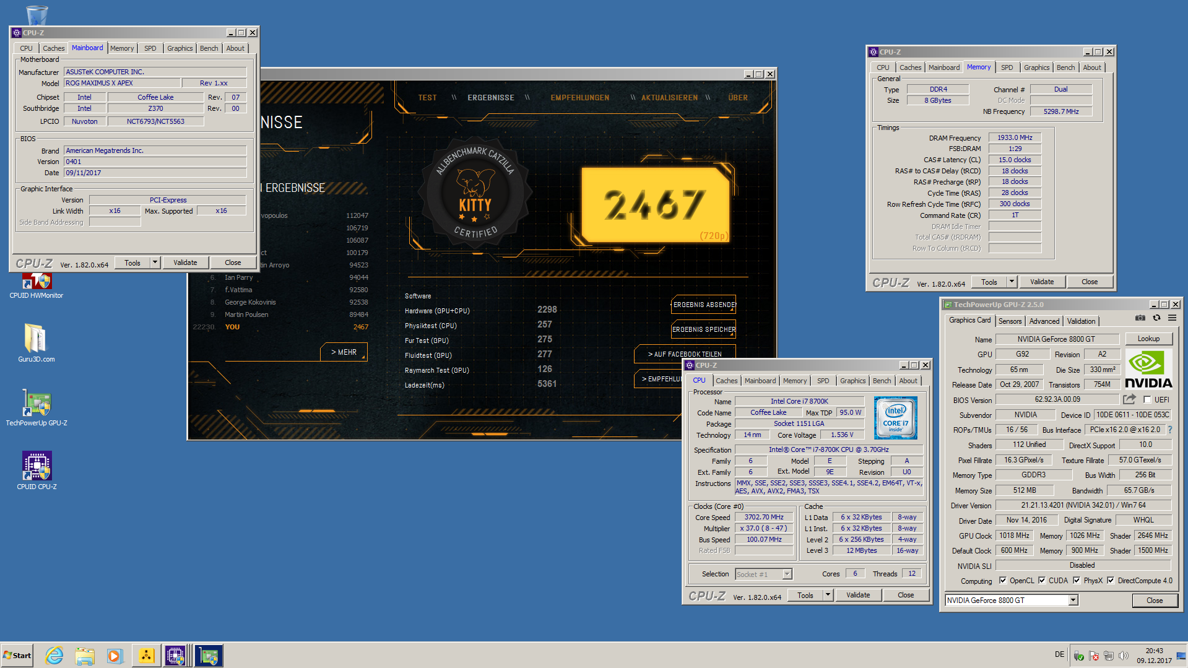The image size is (1188, 668).
Task: Toggle the CUDA checkbox
Action: point(1042,581)
